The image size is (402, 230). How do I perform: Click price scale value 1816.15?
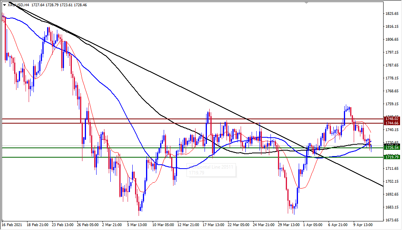[x=392, y=27]
